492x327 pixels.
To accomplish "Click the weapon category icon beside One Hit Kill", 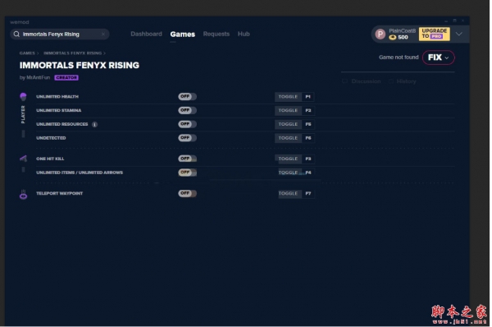I will (23, 158).
